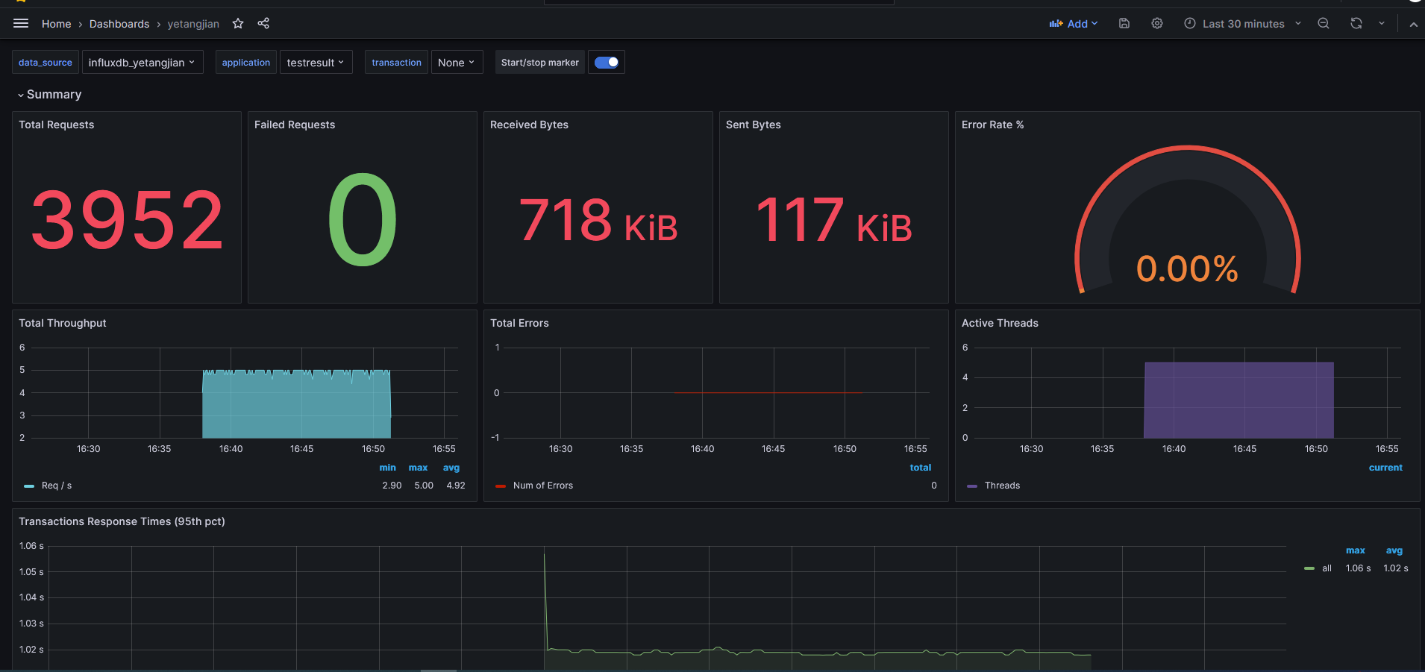The image size is (1425, 672).
Task: Click the data_source variable label link
Action: 45,62
